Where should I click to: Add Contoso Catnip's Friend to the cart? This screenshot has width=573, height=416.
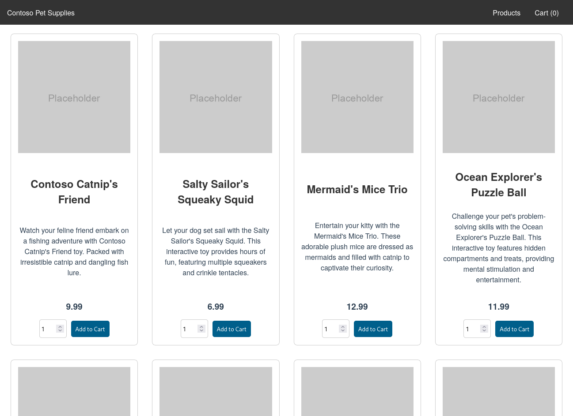point(90,329)
